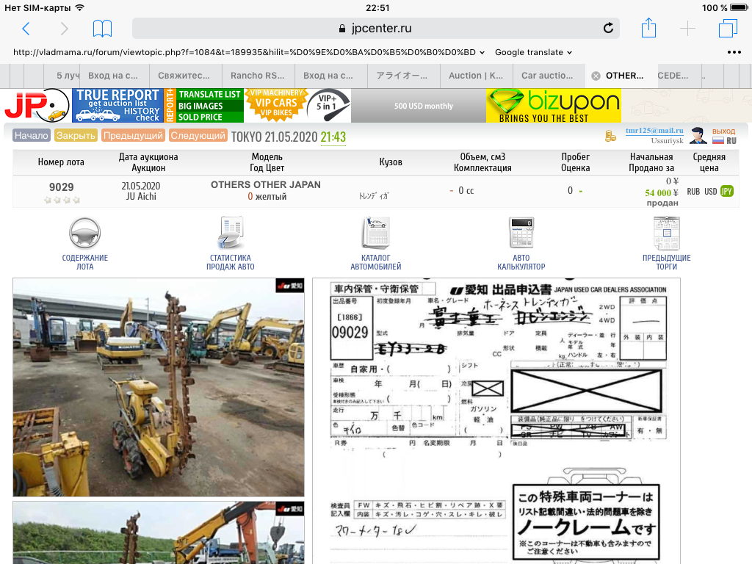
Task: Click lot number 9029
Action: click(62, 187)
